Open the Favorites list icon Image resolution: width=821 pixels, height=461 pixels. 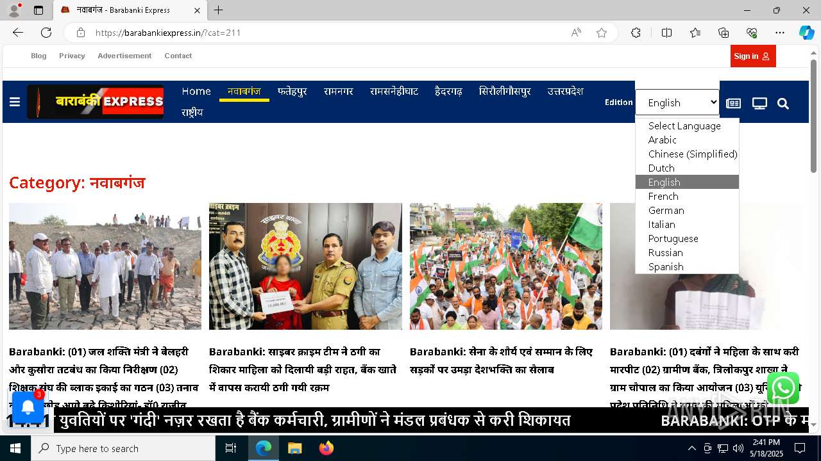(x=695, y=33)
